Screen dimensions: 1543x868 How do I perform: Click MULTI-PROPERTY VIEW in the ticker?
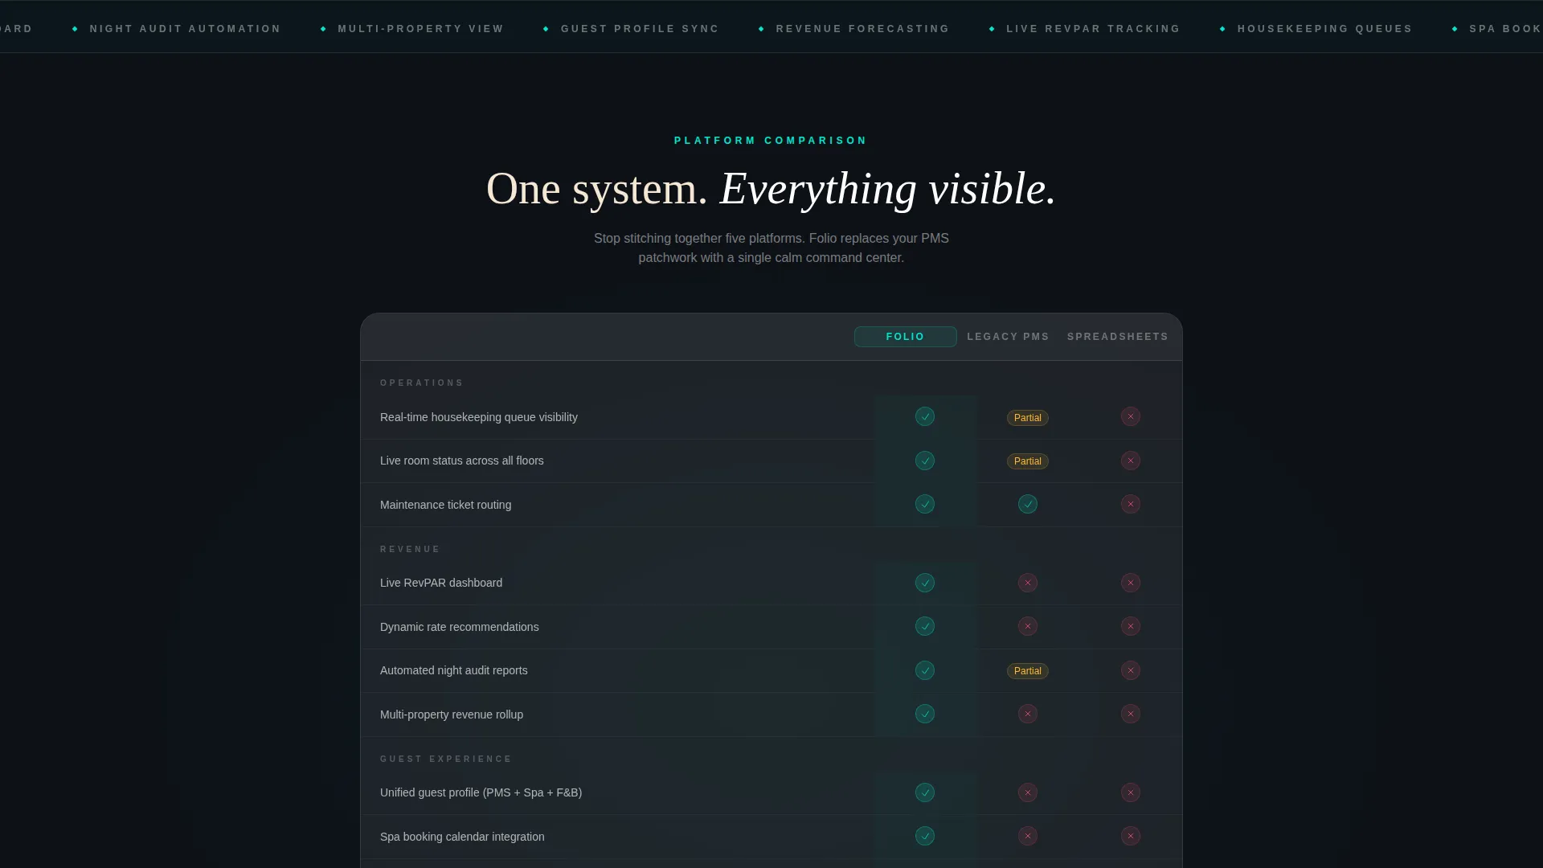tap(421, 29)
